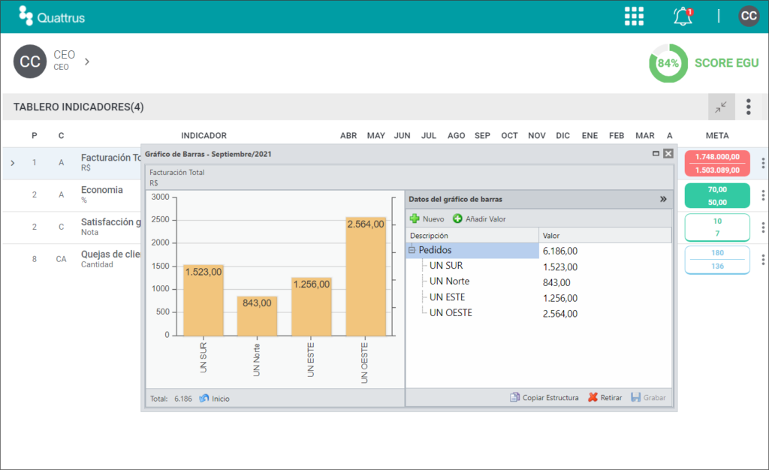Open the Tablero Indicadores three-dot menu
This screenshot has width=769, height=470.
[x=749, y=107]
